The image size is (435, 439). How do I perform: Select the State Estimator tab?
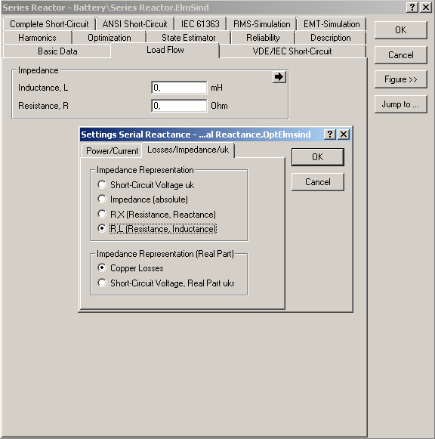[x=188, y=38]
